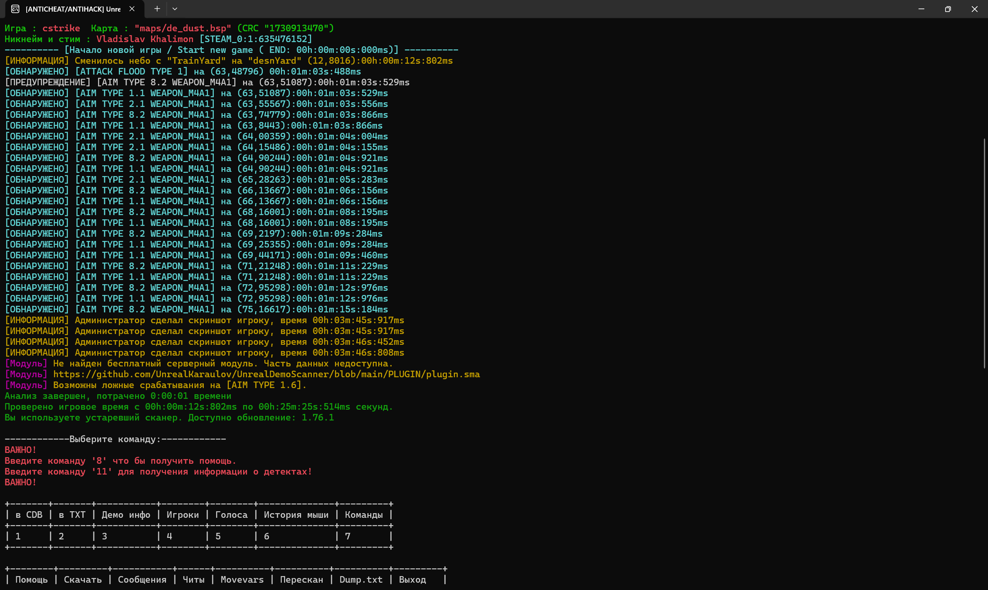Click the command '8' help hint line
Screen dimensions: 988x590
120,461
